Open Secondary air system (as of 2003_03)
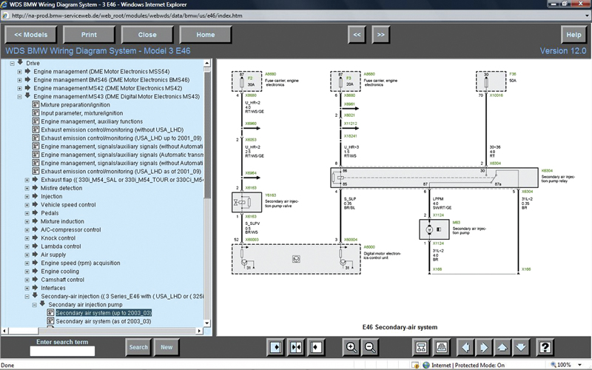The image size is (592, 370). pyautogui.click(x=104, y=321)
